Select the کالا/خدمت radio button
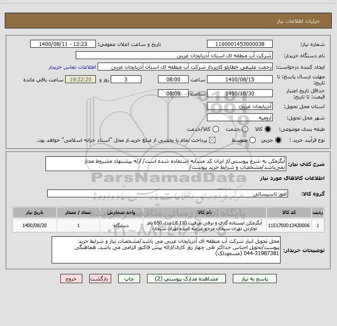Screen dimensions: 337x326 (216, 129)
